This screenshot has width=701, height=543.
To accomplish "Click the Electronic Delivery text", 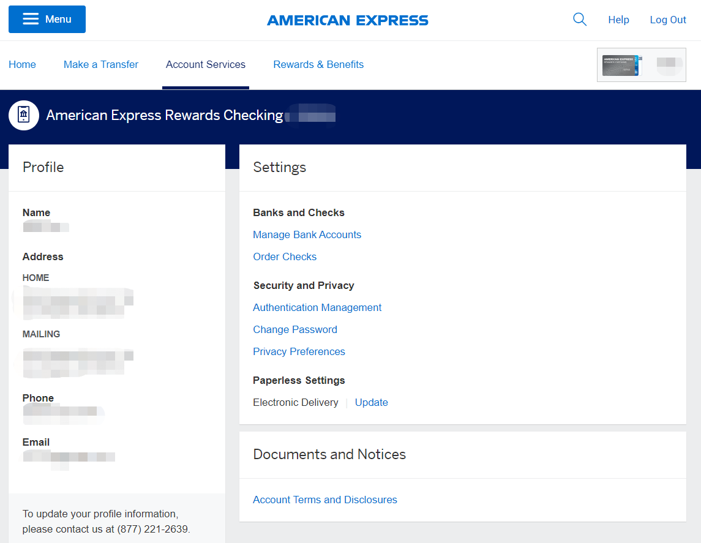I will click(296, 402).
